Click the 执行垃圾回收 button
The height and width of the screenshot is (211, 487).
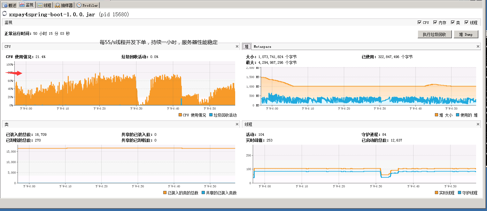[x=435, y=34]
